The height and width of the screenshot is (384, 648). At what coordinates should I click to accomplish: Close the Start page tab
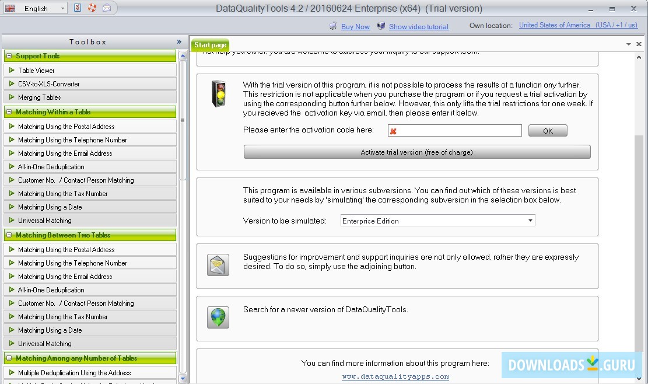point(639,44)
